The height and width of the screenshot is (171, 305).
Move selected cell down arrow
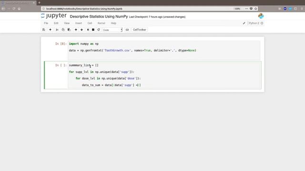[x=81, y=29]
